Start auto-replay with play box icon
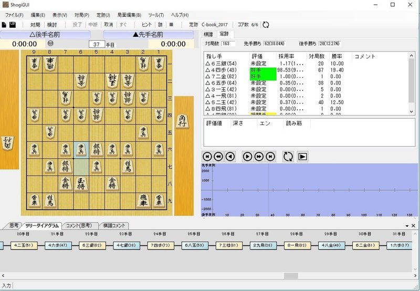 tap(302, 157)
